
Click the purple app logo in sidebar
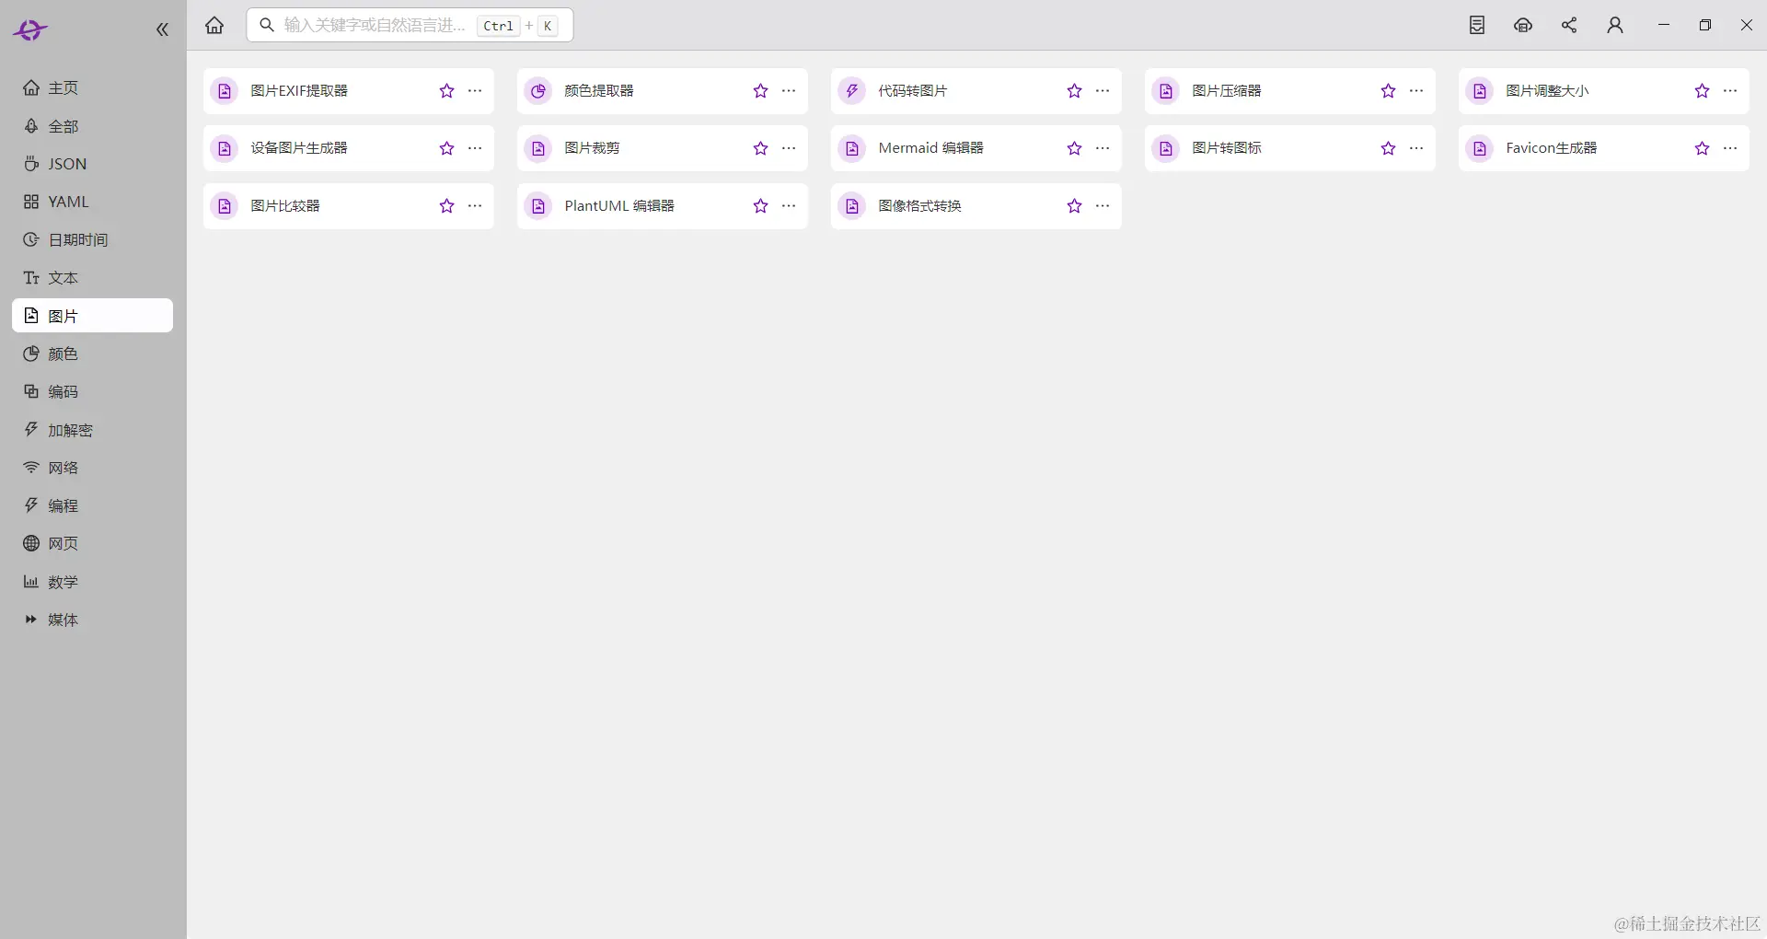[x=30, y=29]
